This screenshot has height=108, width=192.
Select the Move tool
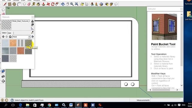coord(48,4)
